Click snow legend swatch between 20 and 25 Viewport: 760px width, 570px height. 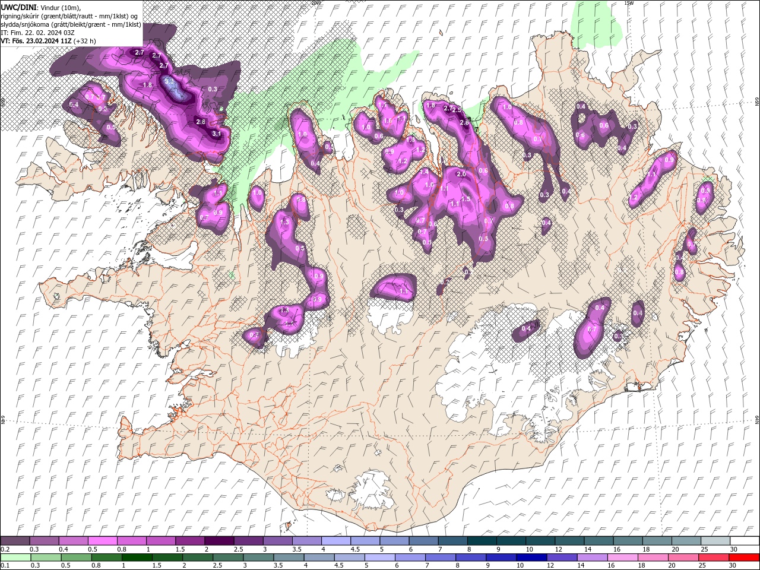click(686, 541)
